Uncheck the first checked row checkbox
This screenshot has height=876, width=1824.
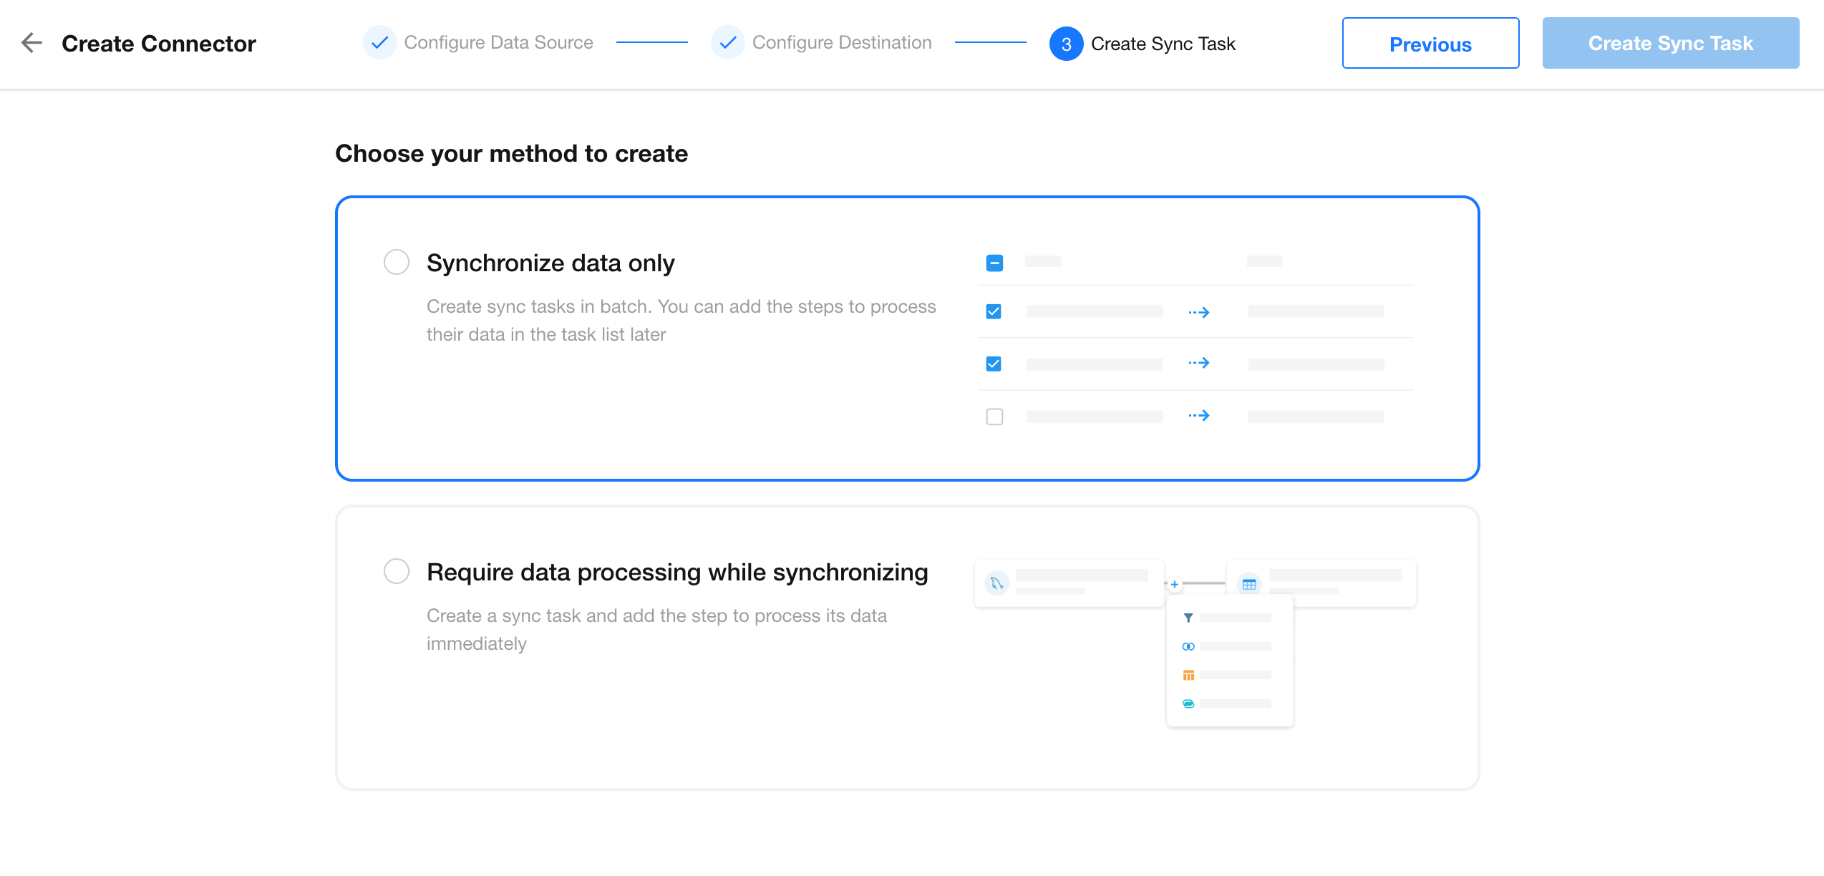(x=994, y=311)
